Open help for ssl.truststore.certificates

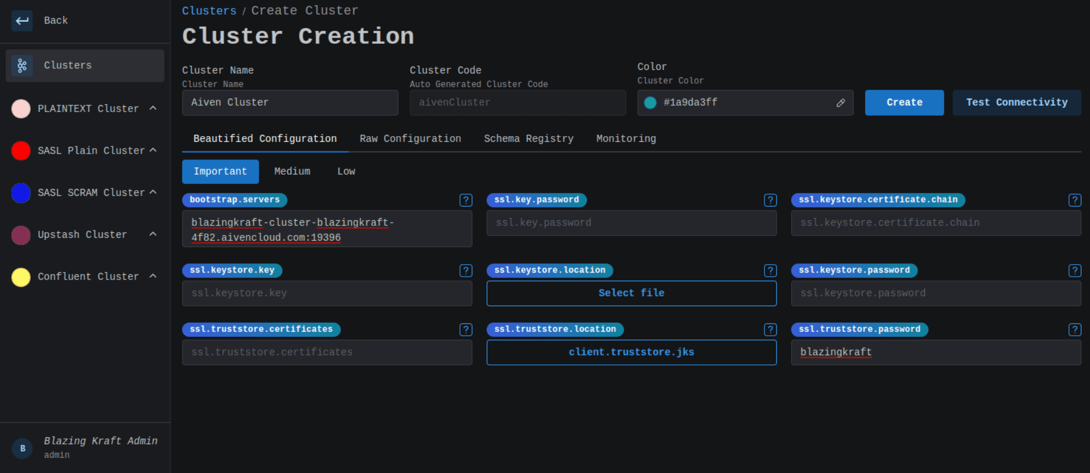click(x=466, y=330)
